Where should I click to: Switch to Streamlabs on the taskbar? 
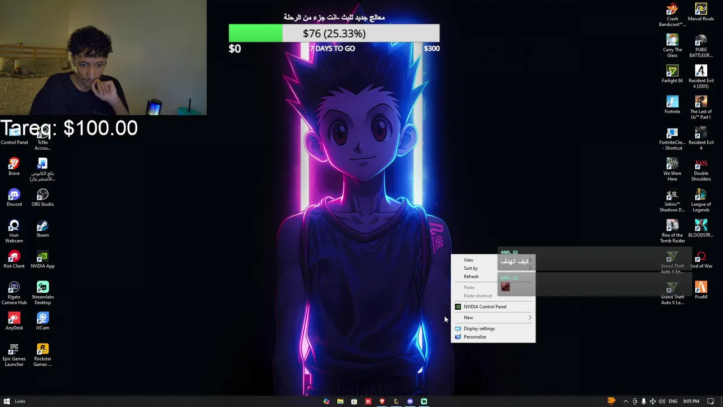[x=424, y=401]
